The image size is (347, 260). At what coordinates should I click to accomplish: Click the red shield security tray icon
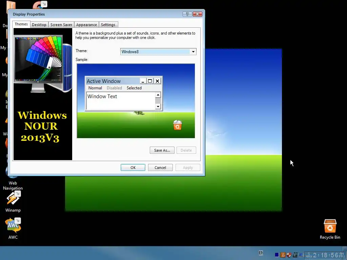(289, 255)
